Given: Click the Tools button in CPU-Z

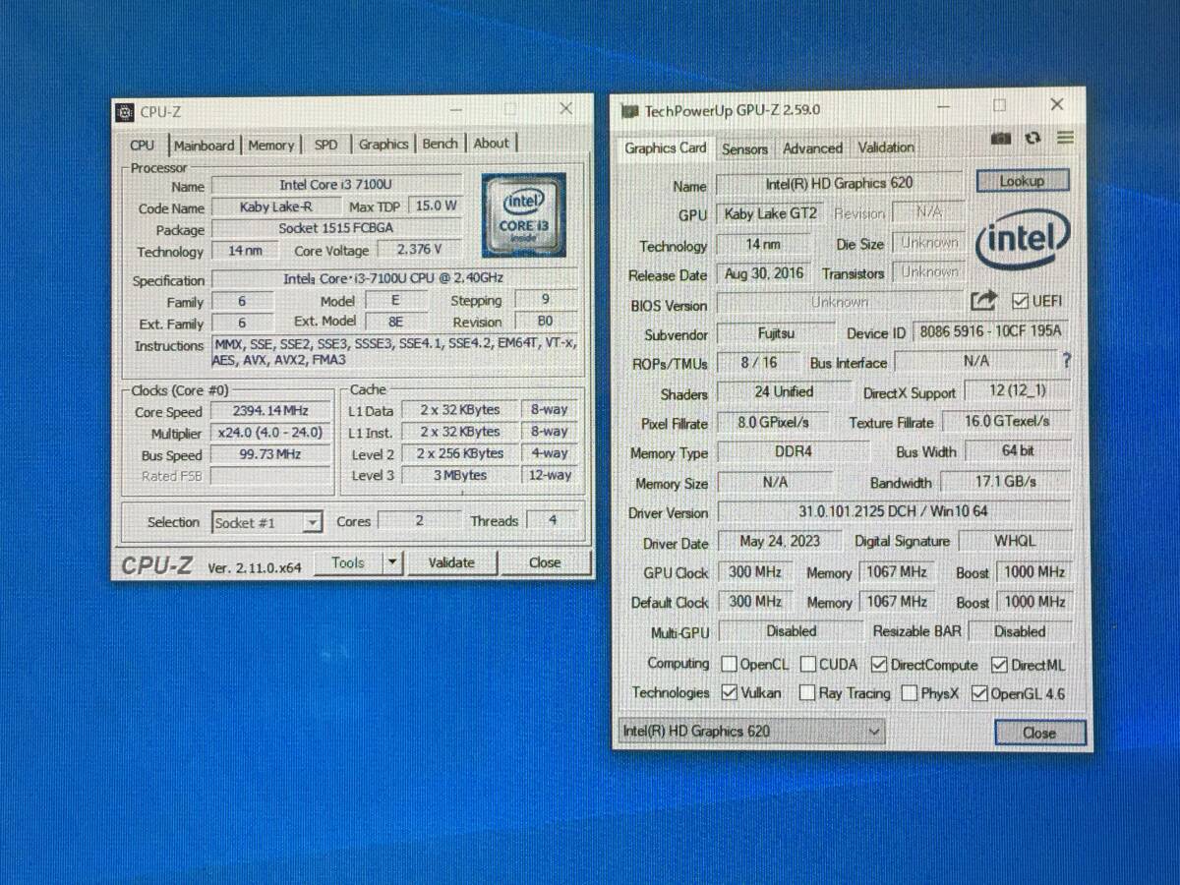Looking at the screenshot, I should 347,563.
